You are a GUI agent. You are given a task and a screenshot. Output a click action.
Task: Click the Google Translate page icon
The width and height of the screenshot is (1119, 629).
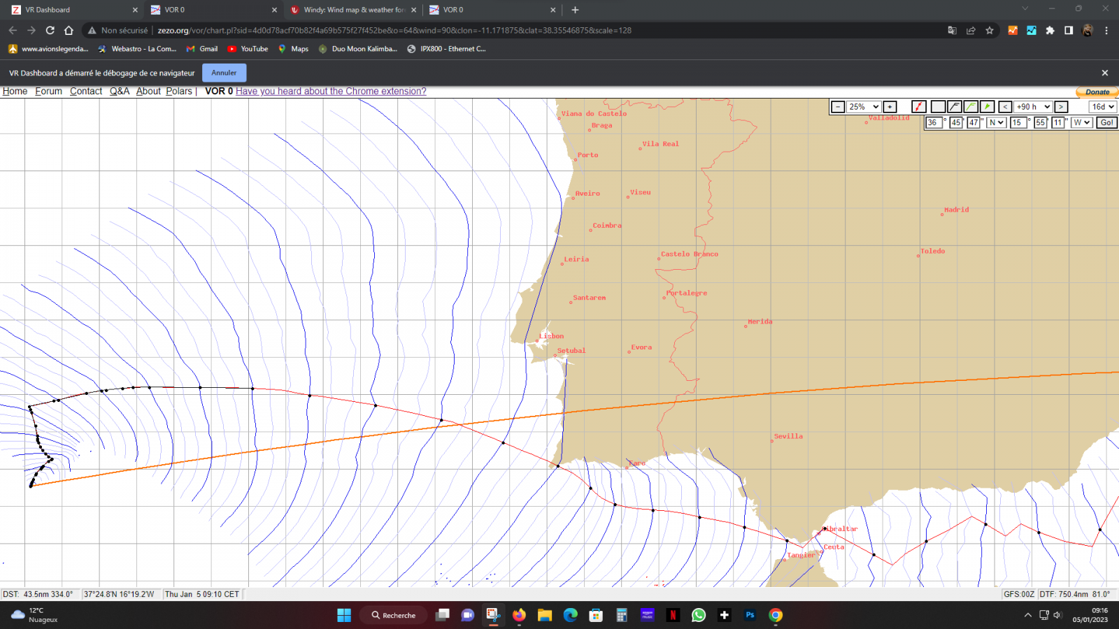pyautogui.click(x=952, y=30)
